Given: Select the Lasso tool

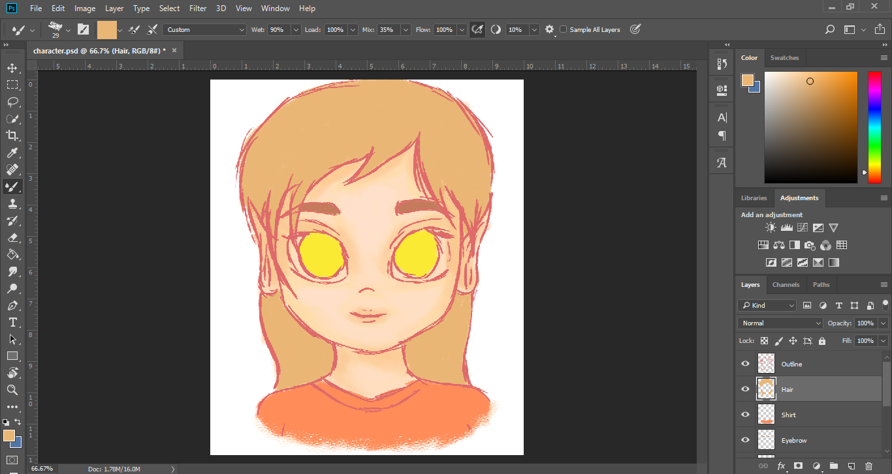Looking at the screenshot, I should (12, 102).
